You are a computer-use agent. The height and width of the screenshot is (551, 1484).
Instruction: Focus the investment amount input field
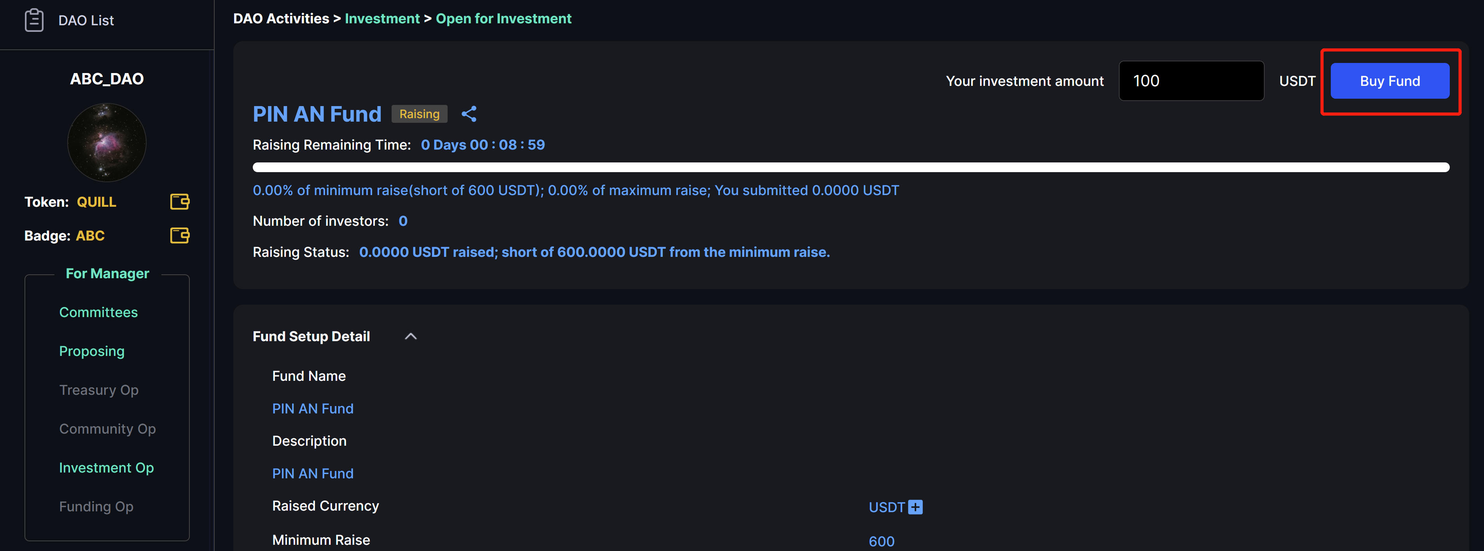pyautogui.click(x=1191, y=81)
